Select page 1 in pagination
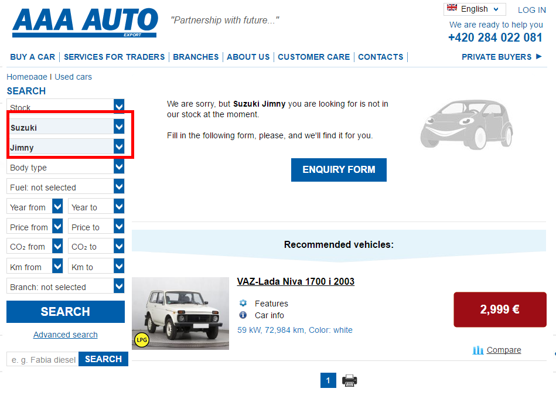Screen dimensions: 556x419 [x=328, y=380]
